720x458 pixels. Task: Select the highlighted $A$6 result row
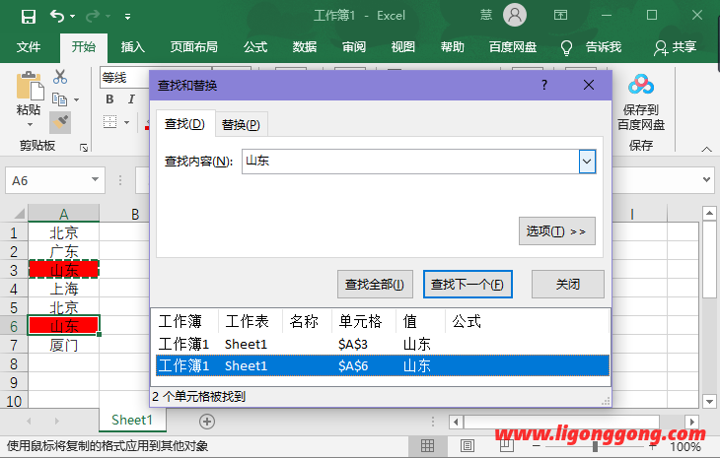pyautogui.click(x=383, y=365)
